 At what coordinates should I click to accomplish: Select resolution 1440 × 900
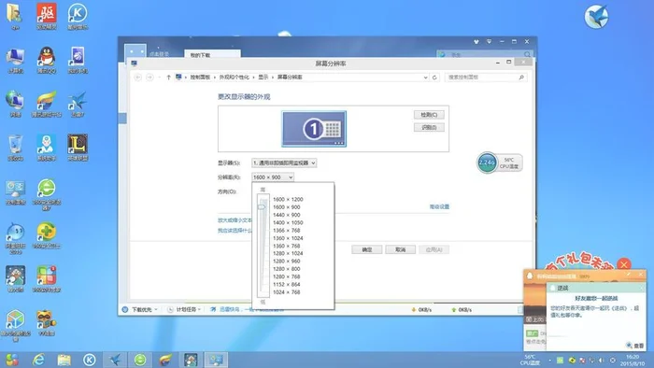(x=287, y=215)
